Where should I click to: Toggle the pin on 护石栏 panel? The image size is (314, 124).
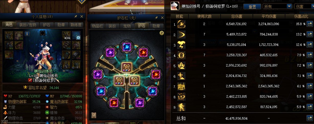click(x=156, y=18)
